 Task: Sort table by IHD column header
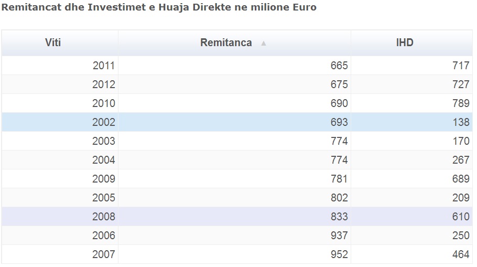[x=405, y=43]
